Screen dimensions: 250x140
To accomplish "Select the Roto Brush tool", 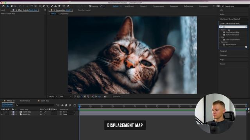I will (x=64, y=6).
